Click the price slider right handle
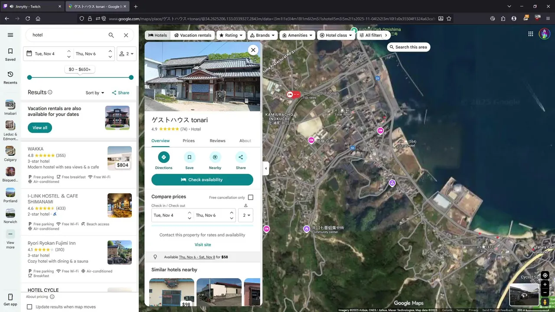The image size is (555, 312). pos(131,78)
